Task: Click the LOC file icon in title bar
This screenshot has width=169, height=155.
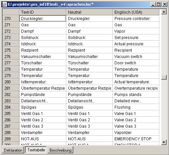Action: pos(4,4)
